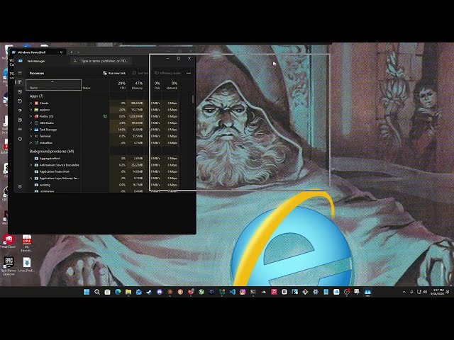Click the Firefox efficiency mode leaf icon
454x340 pixels.
click(105, 116)
